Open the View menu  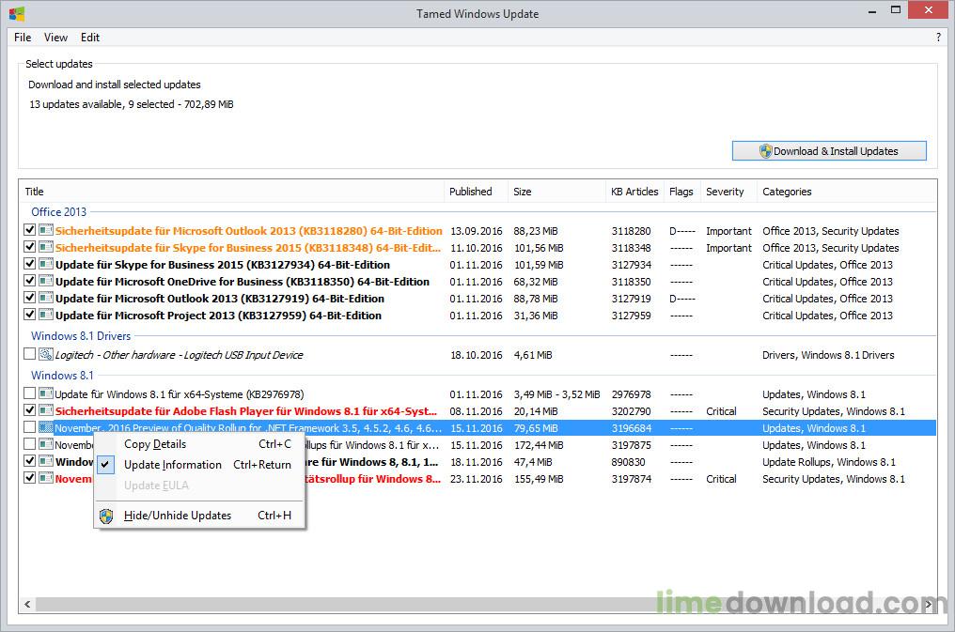click(x=55, y=38)
